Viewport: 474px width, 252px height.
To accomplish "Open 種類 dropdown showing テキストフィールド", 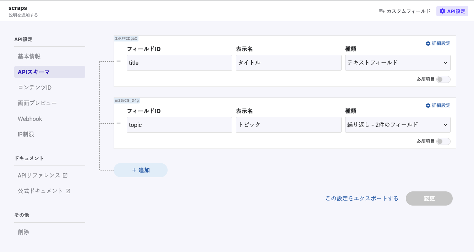I will [397, 63].
